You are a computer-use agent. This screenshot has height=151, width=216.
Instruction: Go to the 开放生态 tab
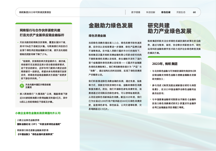point(181,12)
